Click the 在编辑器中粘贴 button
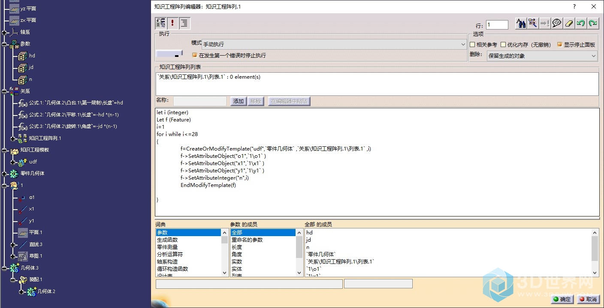Image resolution: width=604 pixels, height=308 pixels. point(289,101)
